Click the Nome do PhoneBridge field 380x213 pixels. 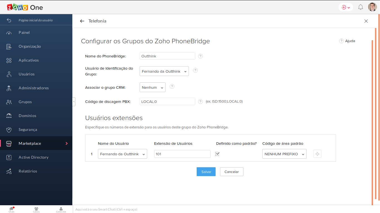click(167, 56)
